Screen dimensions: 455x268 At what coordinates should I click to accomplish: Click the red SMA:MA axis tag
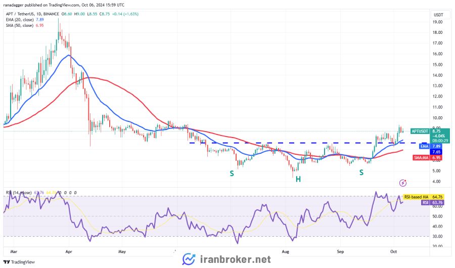click(421, 158)
